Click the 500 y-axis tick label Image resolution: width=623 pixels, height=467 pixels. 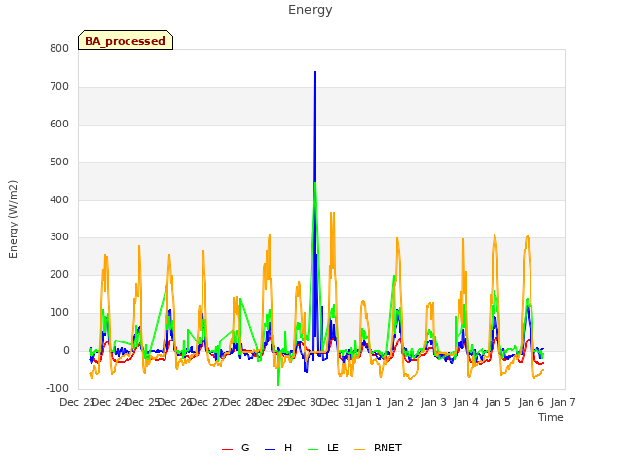(59, 162)
